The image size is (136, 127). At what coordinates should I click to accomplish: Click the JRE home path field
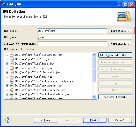pos(72,31)
